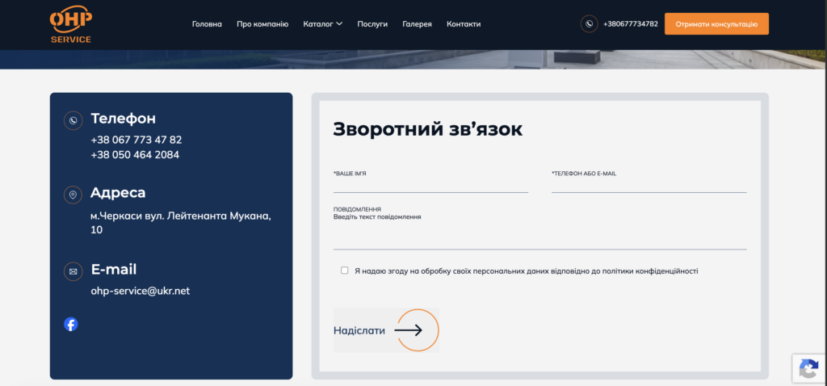Viewport: 827px width, 386px height.
Task: Check the personal data consent checkbox
Action: 344,271
